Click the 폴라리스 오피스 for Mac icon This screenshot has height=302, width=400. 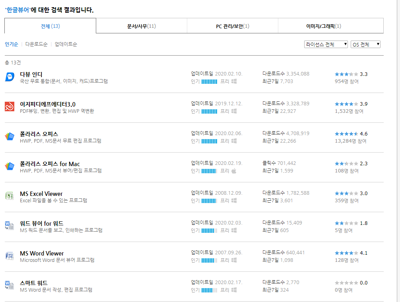point(10,166)
